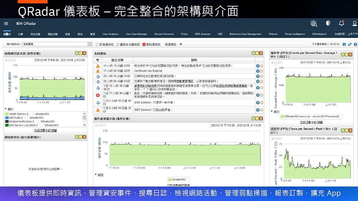Screen dimensions: 358x201
Task: Dismiss the Certificate has Expired notification
Action: pos(262,71)
